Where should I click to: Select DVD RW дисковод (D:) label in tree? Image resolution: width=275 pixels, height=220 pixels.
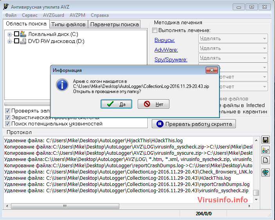point(56,41)
